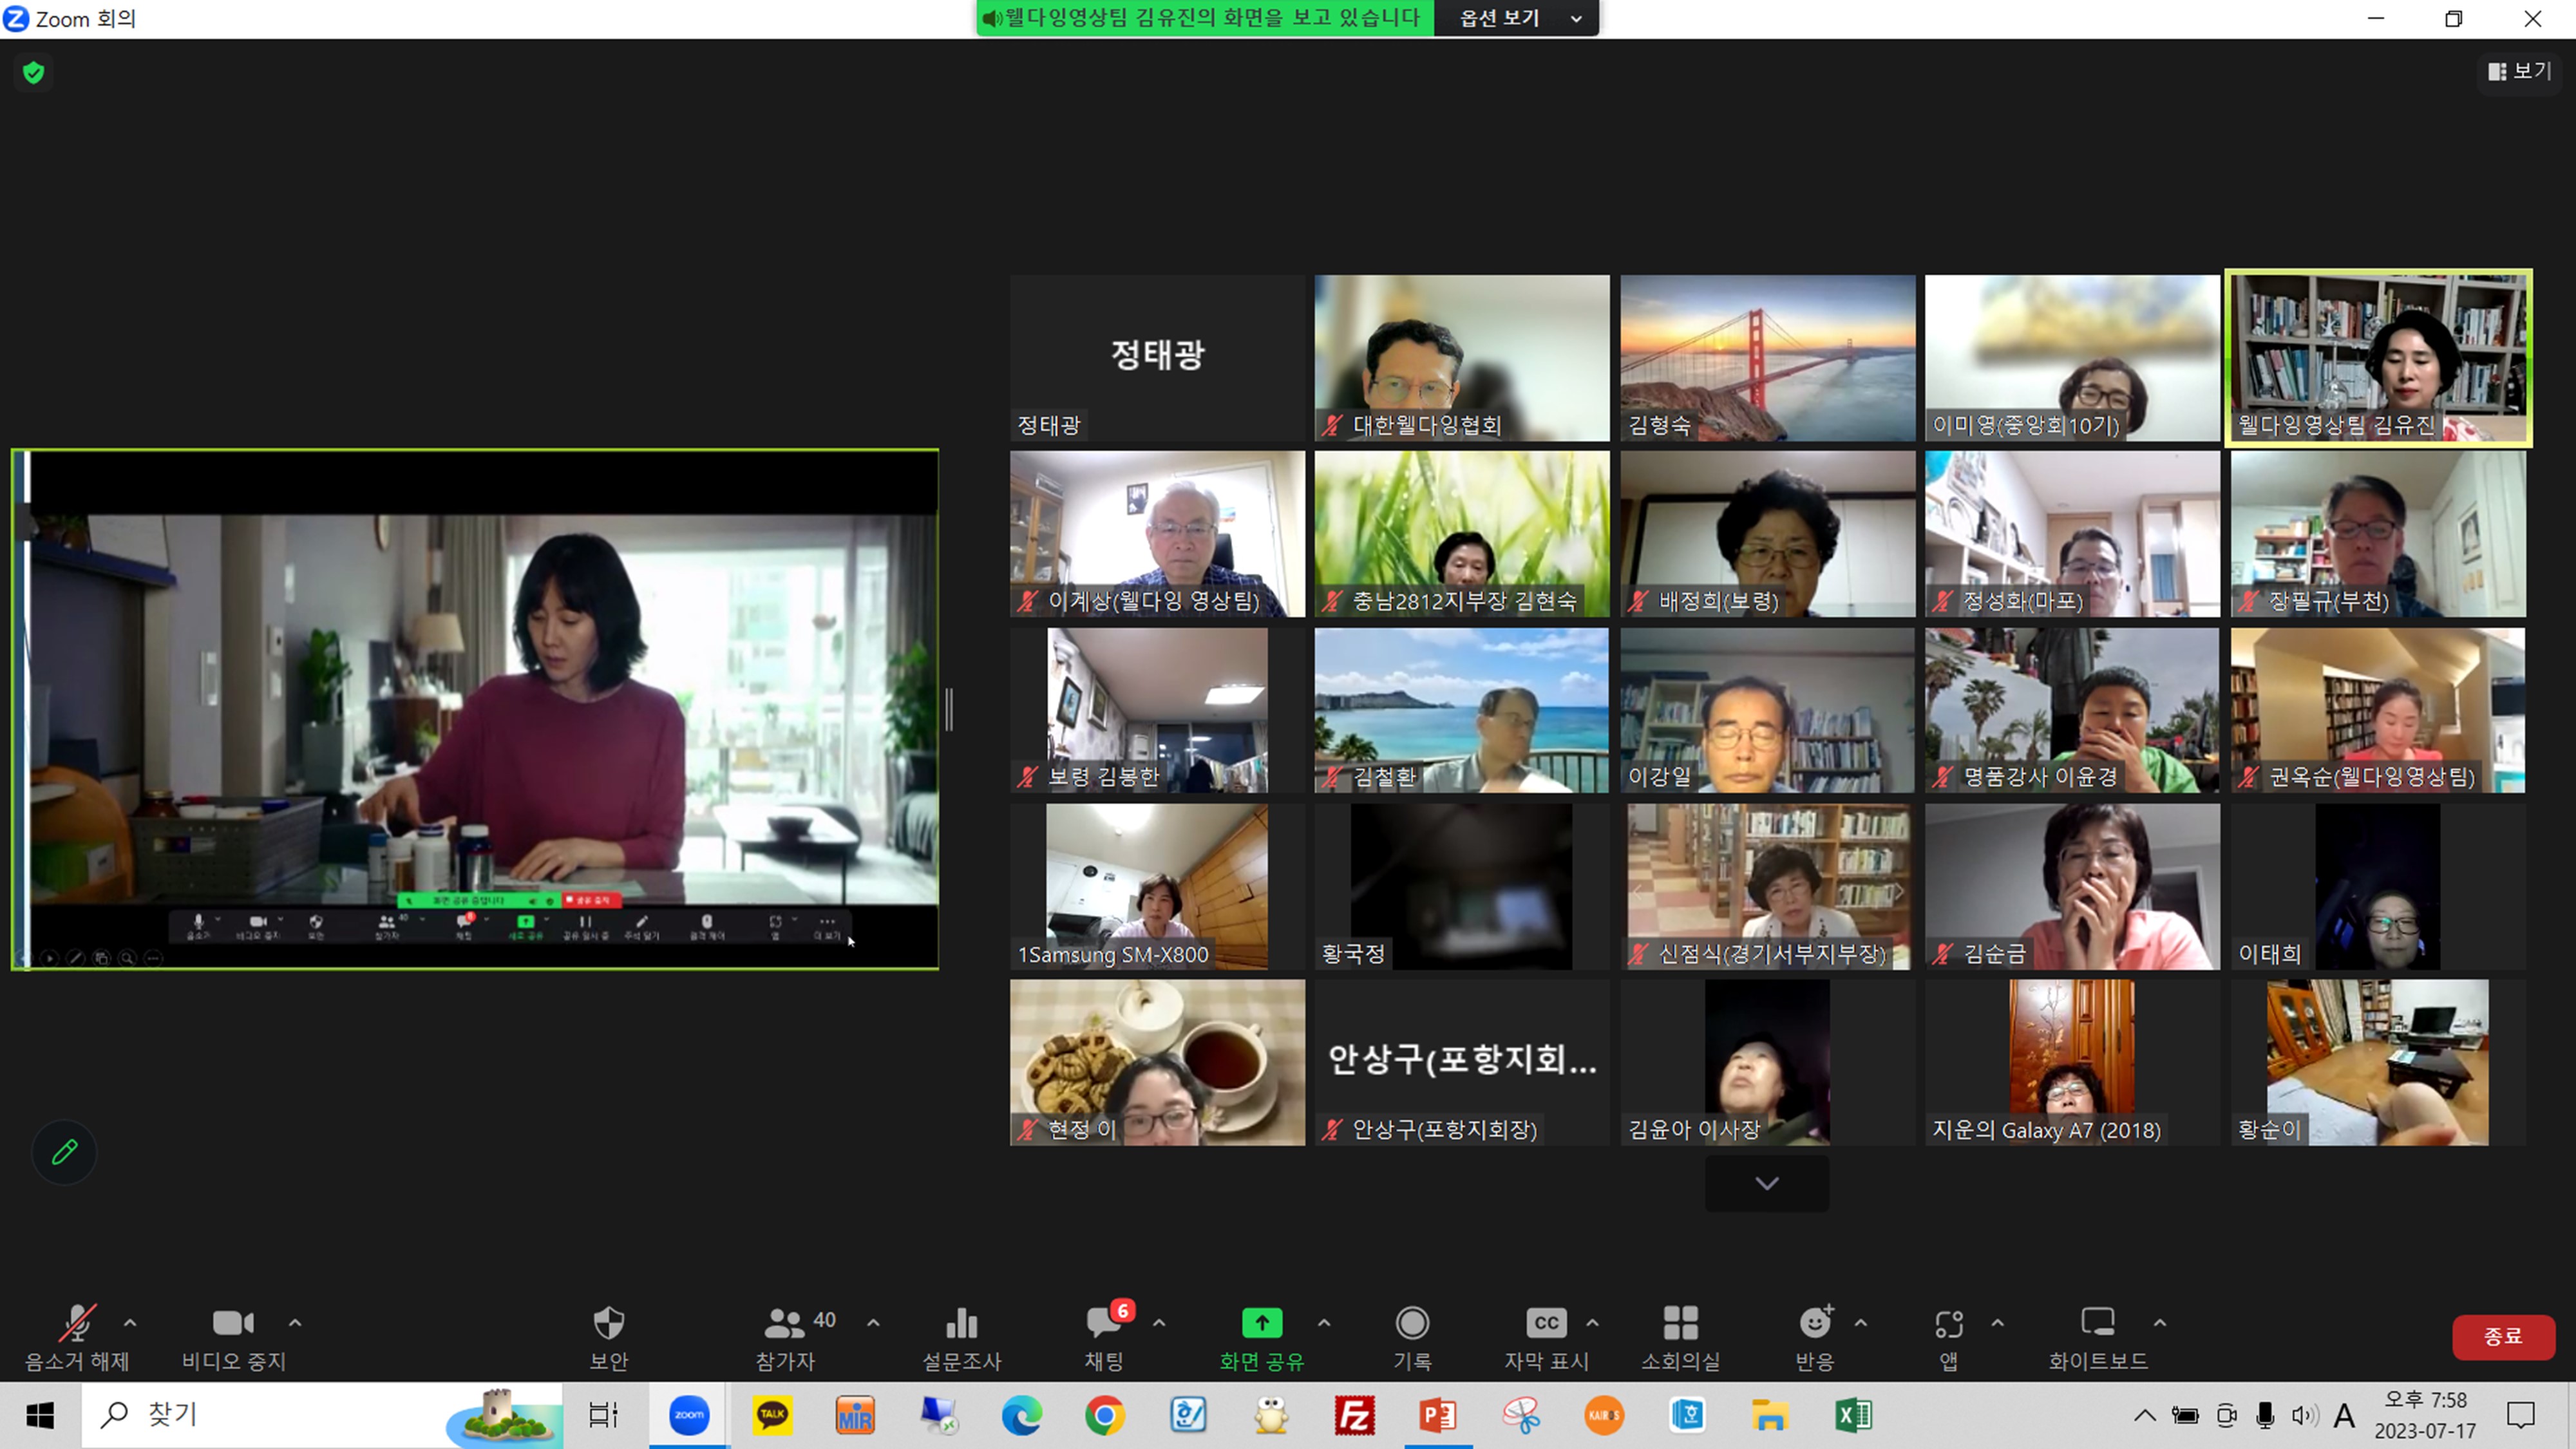Click the green Share Screen (화면 공유) icon
The image size is (2576, 1449).
pos(1261,1324)
